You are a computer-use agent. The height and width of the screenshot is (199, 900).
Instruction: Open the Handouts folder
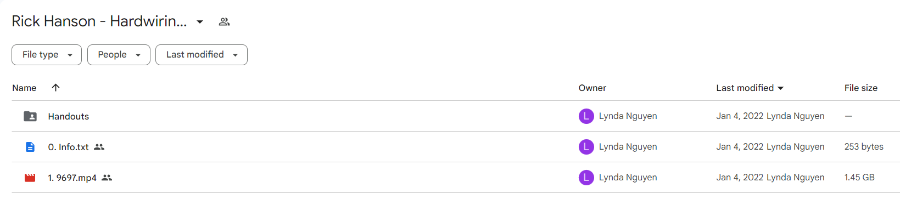[68, 116]
